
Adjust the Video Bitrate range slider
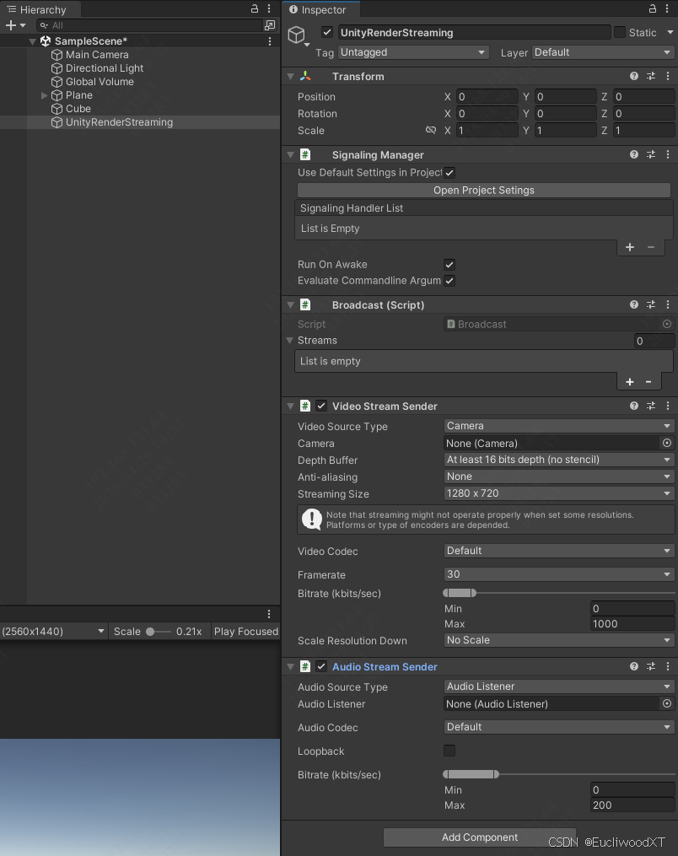pyautogui.click(x=559, y=593)
